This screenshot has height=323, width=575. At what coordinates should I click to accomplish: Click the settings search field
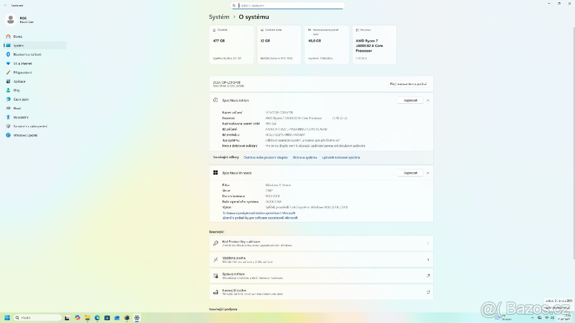point(287,6)
